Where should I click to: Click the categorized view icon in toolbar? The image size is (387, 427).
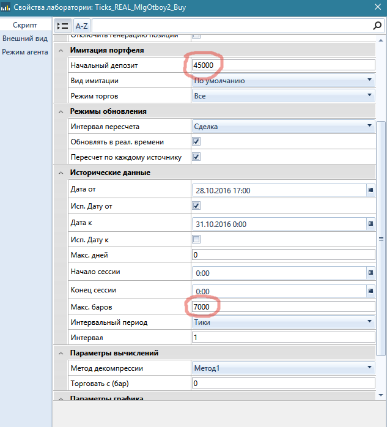[x=62, y=26]
